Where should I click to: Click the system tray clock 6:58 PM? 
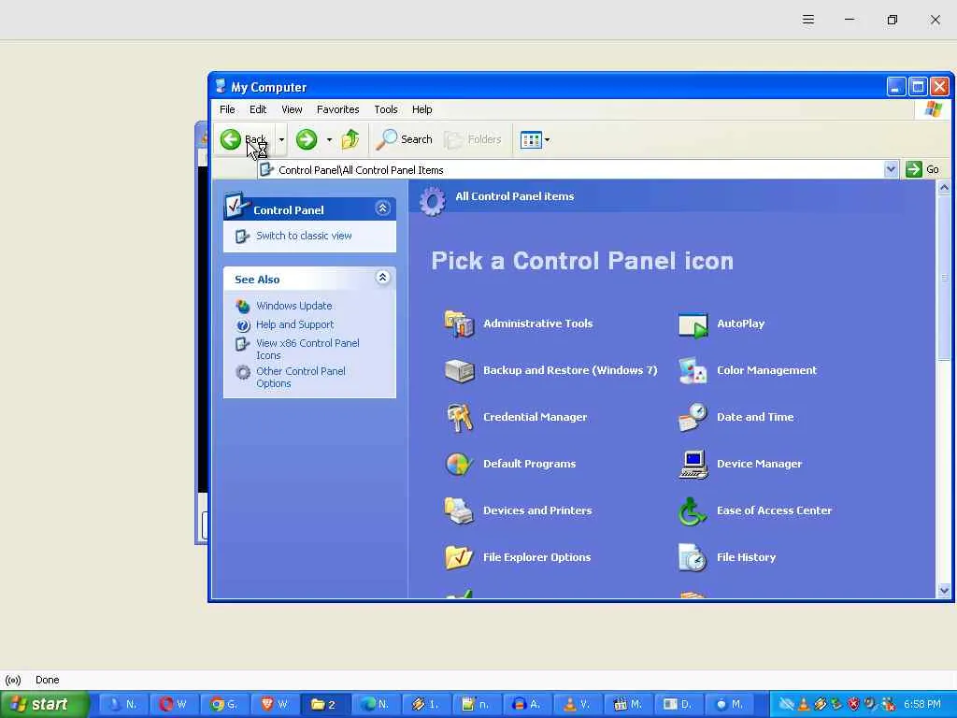[922, 704]
